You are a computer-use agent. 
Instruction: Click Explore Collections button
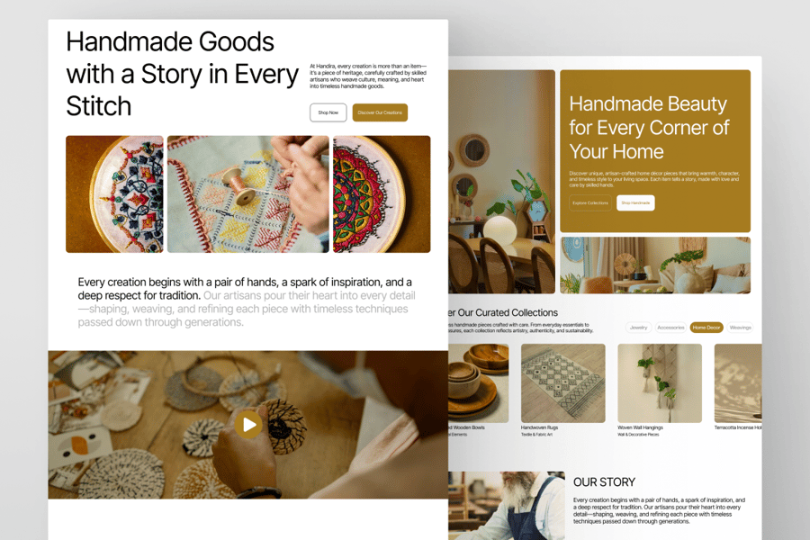click(x=589, y=203)
